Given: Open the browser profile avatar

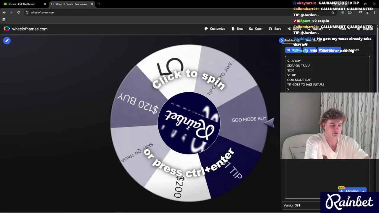Looking at the screenshot, I should click(367, 12).
